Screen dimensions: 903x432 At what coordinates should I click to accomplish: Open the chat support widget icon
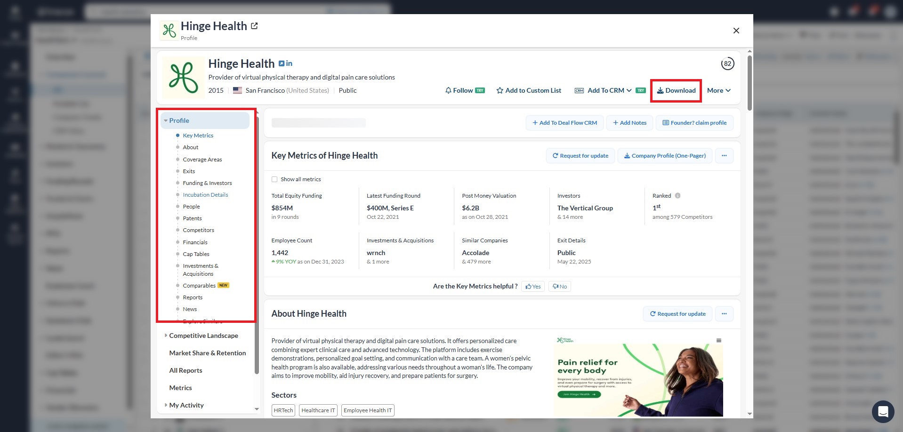click(x=883, y=412)
